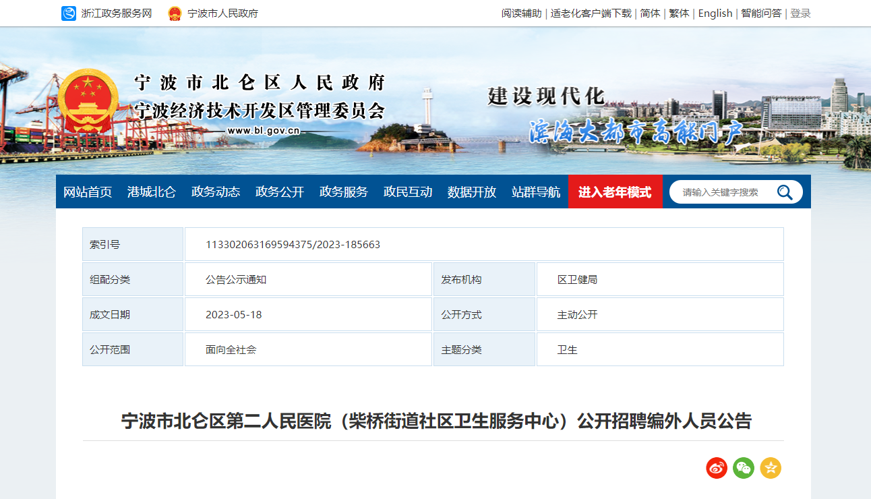Click the 登录 login link

point(800,13)
